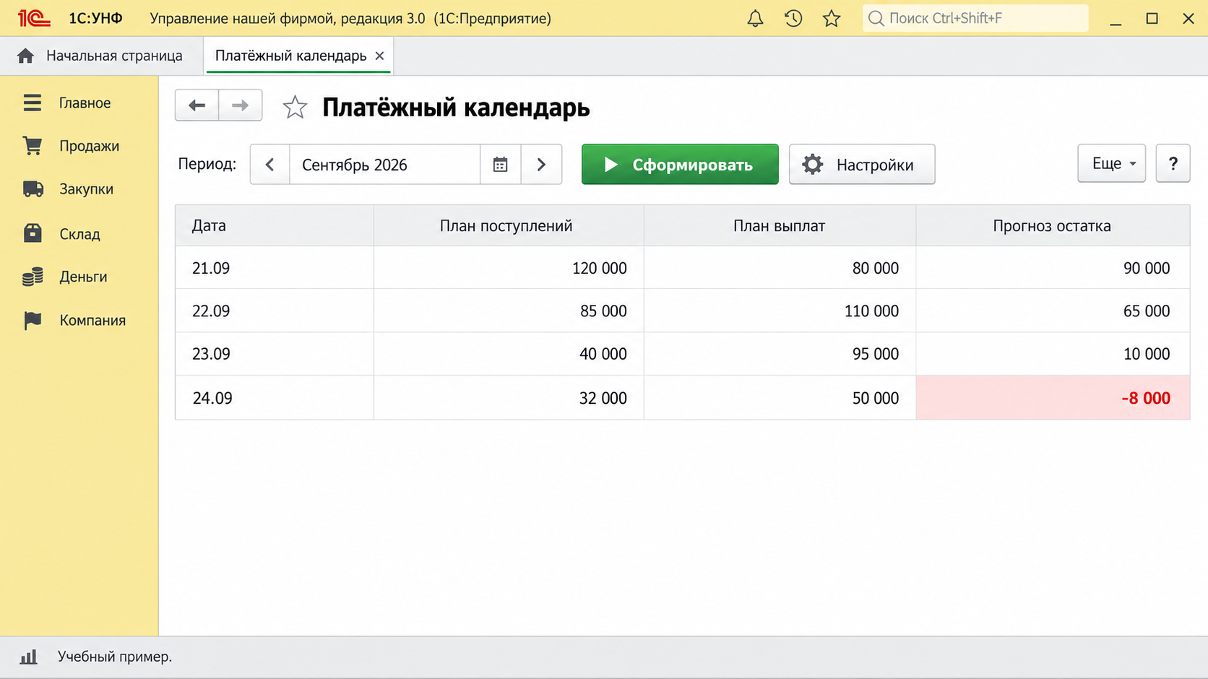Switch to next period chevron

541,165
